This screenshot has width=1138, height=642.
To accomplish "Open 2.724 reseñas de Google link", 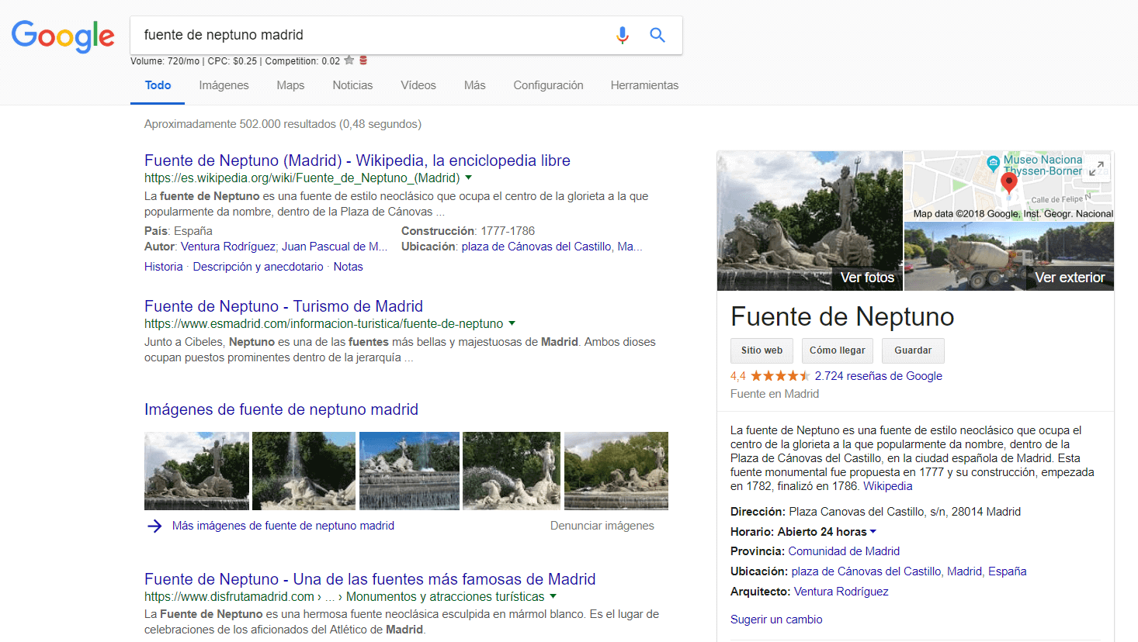I will click(878, 376).
